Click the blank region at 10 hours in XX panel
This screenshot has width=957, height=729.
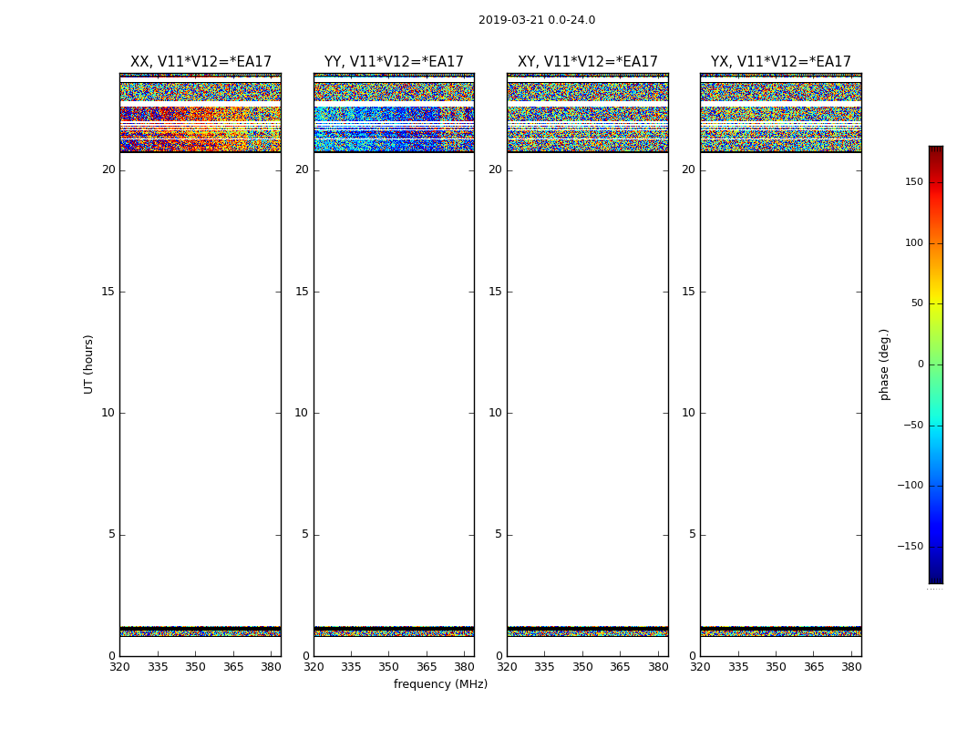coord(201,413)
